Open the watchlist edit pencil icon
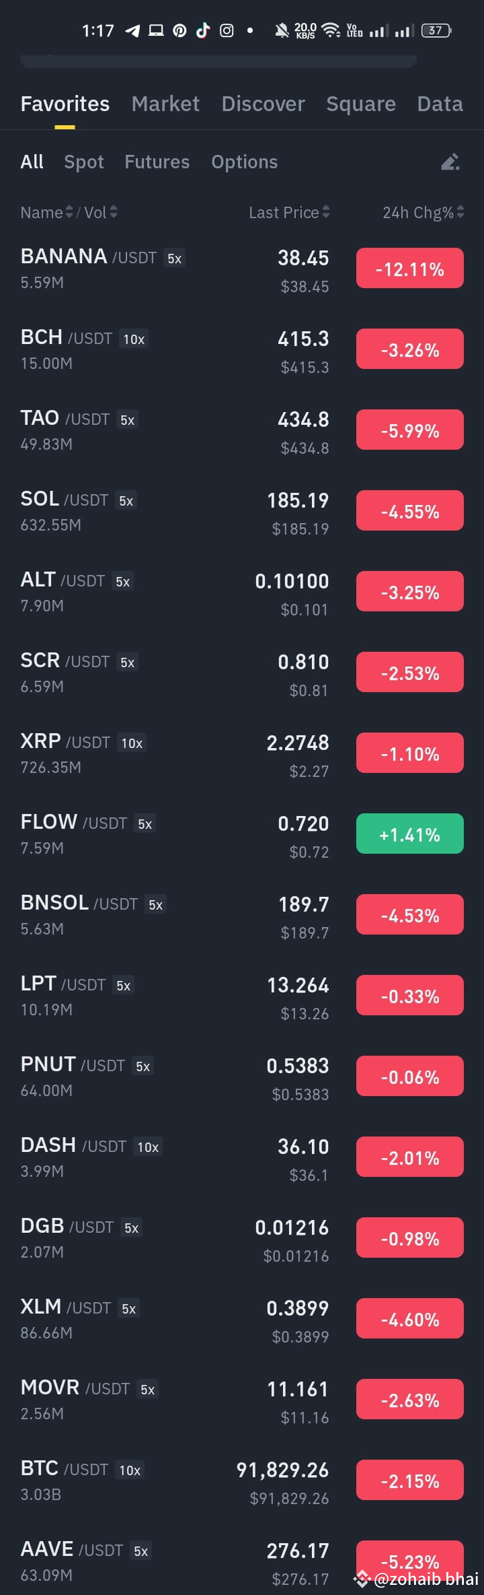The height and width of the screenshot is (1595, 484). point(450,162)
